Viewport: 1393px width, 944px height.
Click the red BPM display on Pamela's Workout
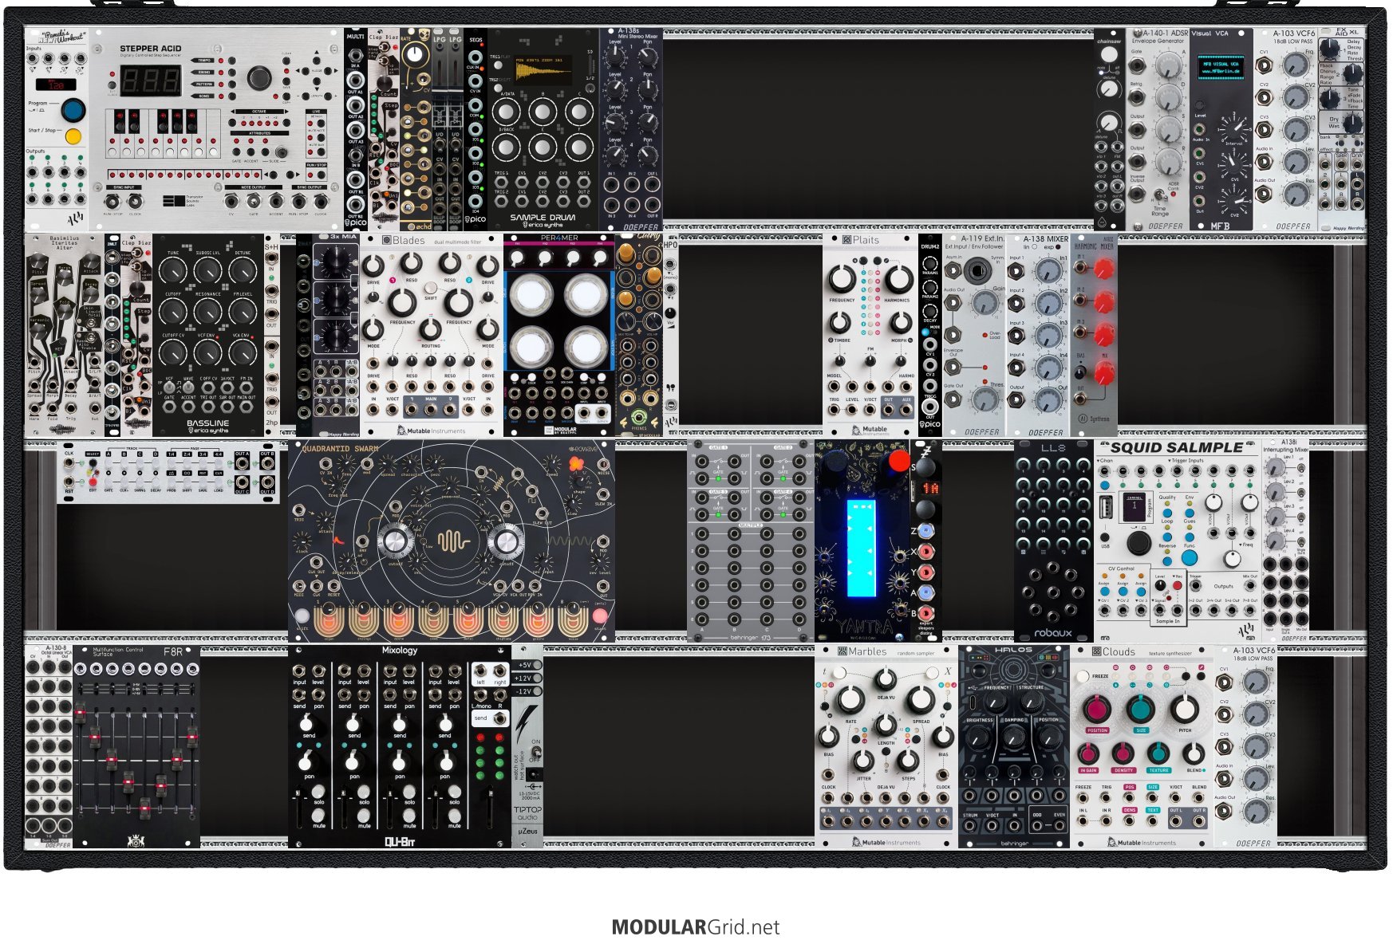(x=56, y=85)
